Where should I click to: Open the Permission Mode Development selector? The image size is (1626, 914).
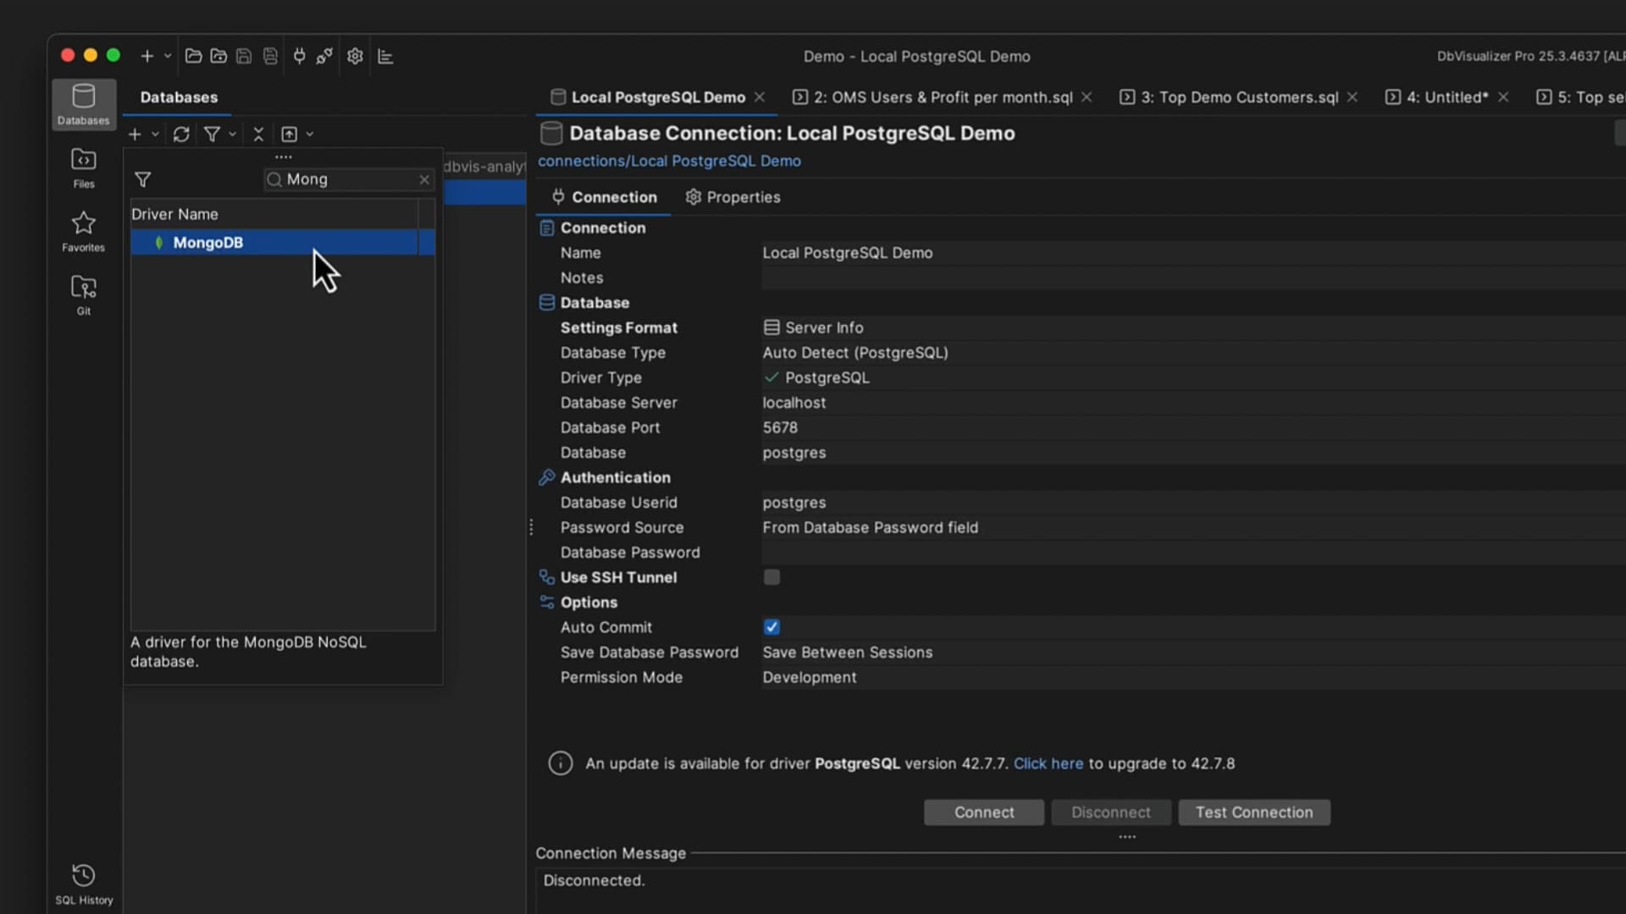(809, 677)
